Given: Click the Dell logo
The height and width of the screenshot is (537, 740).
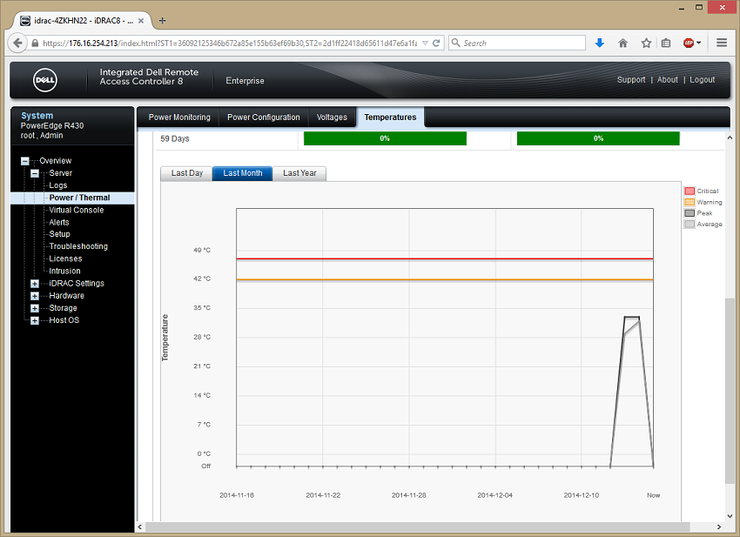Looking at the screenshot, I should (45, 80).
